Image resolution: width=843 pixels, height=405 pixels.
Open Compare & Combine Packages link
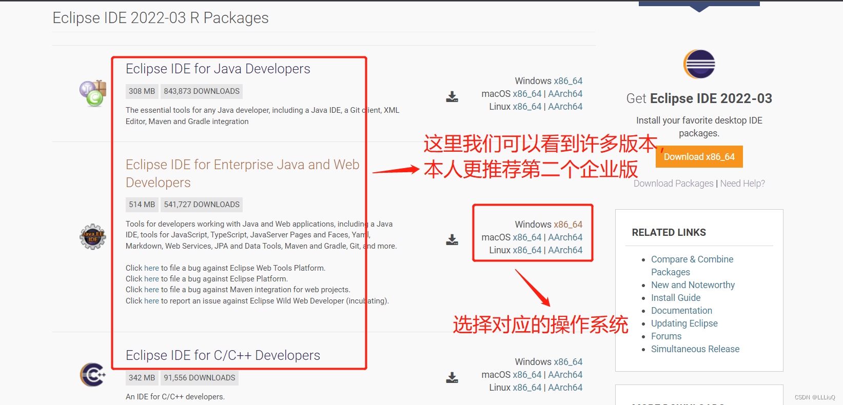click(692, 266)
